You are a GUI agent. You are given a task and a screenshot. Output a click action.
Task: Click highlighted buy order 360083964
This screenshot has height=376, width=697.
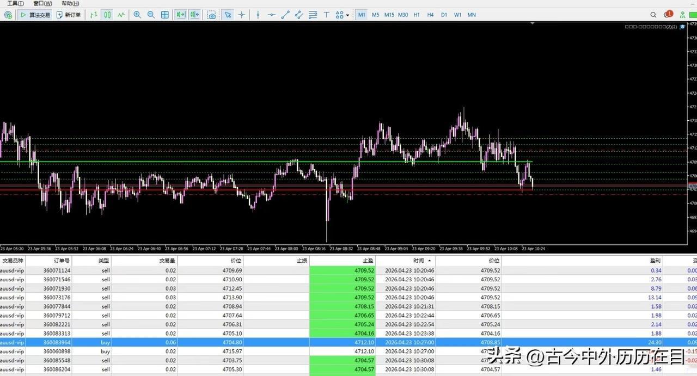click(348, 342)
